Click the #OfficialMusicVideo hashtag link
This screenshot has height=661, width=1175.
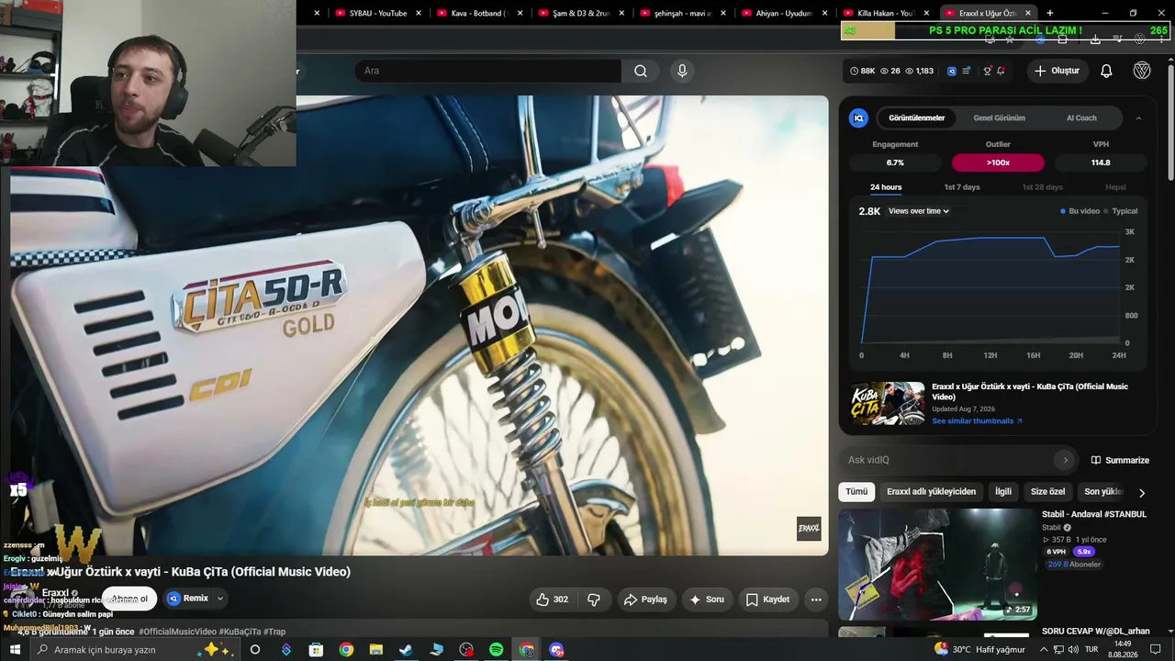pos(178,632)
